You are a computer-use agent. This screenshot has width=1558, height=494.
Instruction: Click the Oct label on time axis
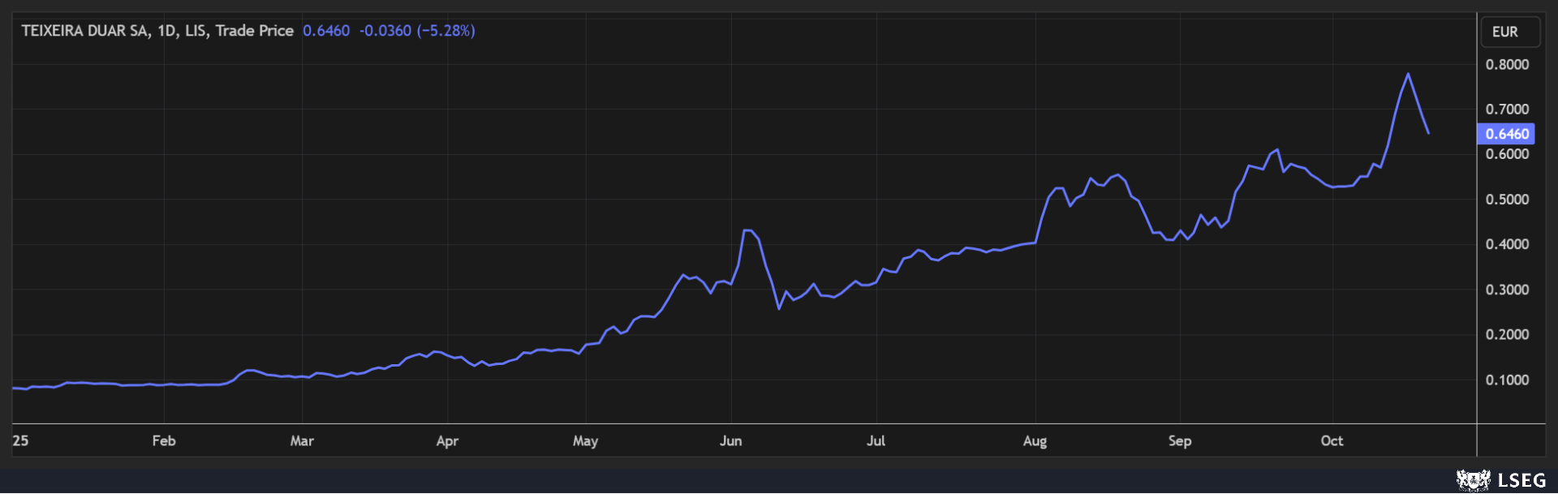pos(1332,440)
